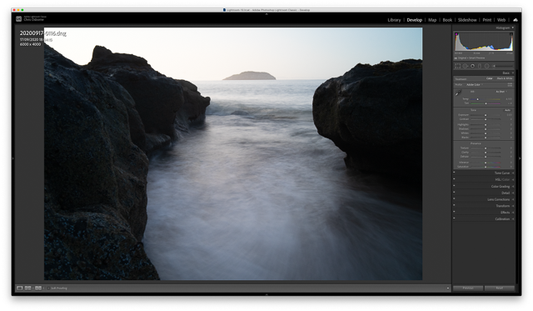Click the Lightroom Classic logo icon
Screen dimensions: 533x311
pos(18,19)
